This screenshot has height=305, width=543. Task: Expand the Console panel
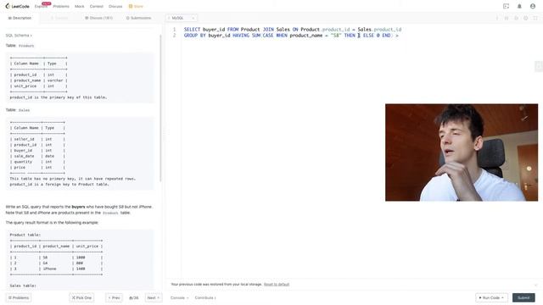[x=179, y=297]
